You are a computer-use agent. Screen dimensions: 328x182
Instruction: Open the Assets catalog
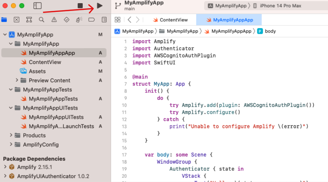click(x=54, y=71)
